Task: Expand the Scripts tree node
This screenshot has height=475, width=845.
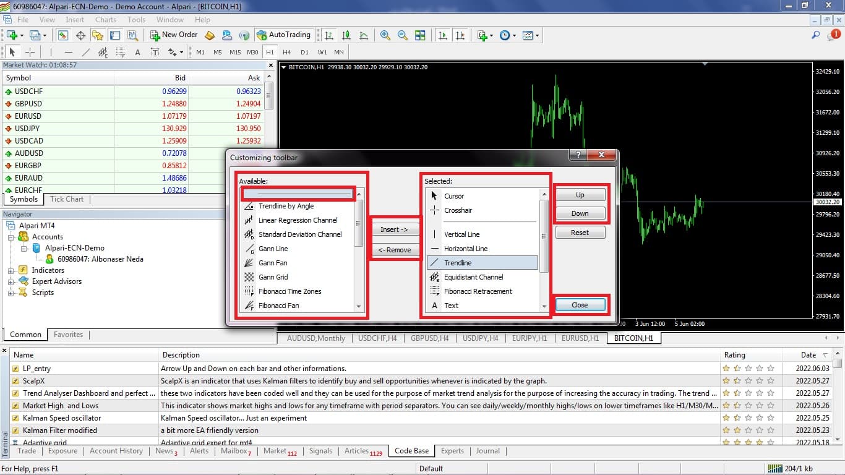Action: pyautogui.click(x=11, y=293)
